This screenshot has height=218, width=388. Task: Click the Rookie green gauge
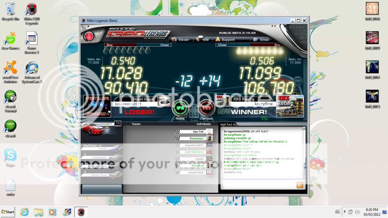(x=180, y=108)
